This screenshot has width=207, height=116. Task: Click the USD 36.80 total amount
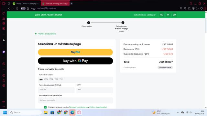[166, 62]
